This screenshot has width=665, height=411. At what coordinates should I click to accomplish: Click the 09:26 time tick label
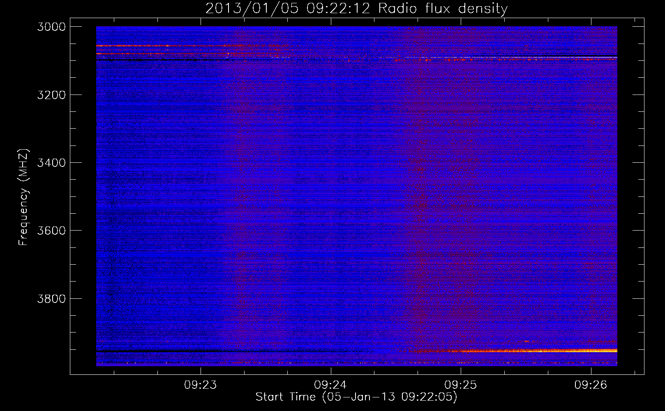591,385
